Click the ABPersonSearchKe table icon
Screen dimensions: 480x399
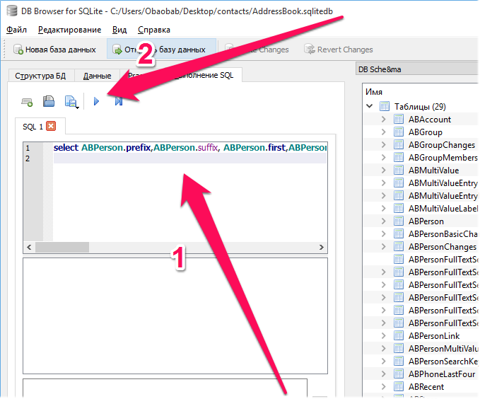pyautogui.click(x=399, y=362)
